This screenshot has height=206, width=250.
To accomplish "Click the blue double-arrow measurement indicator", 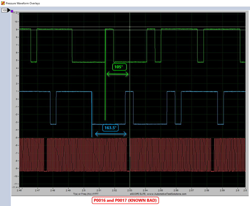I will (x=111, y=134).
